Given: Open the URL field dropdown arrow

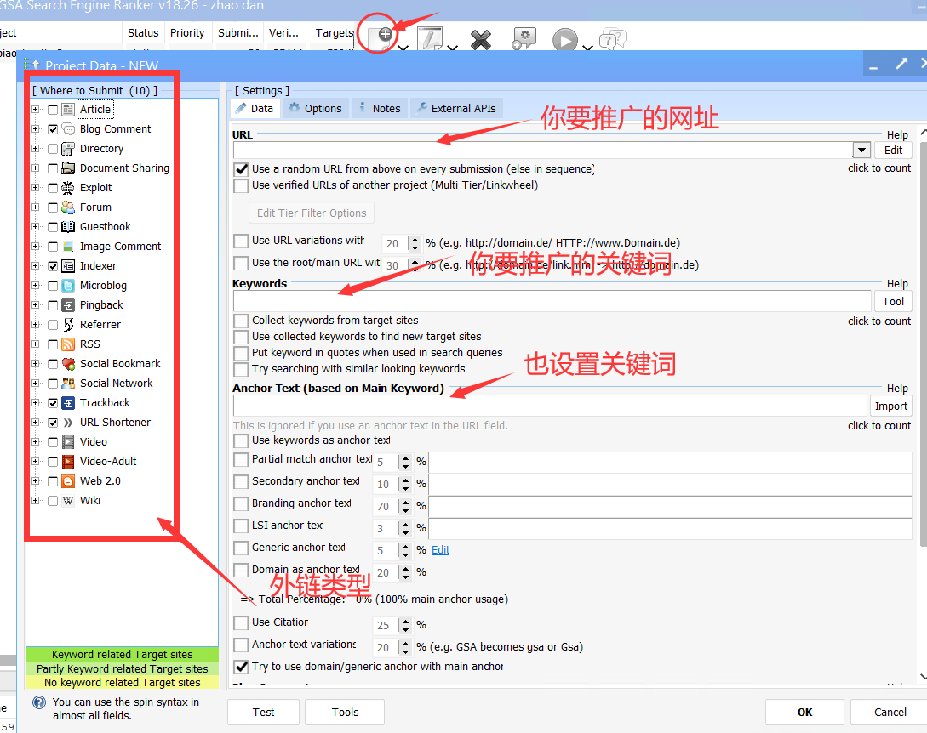Looking at the screenshot, I should (861, 150).
